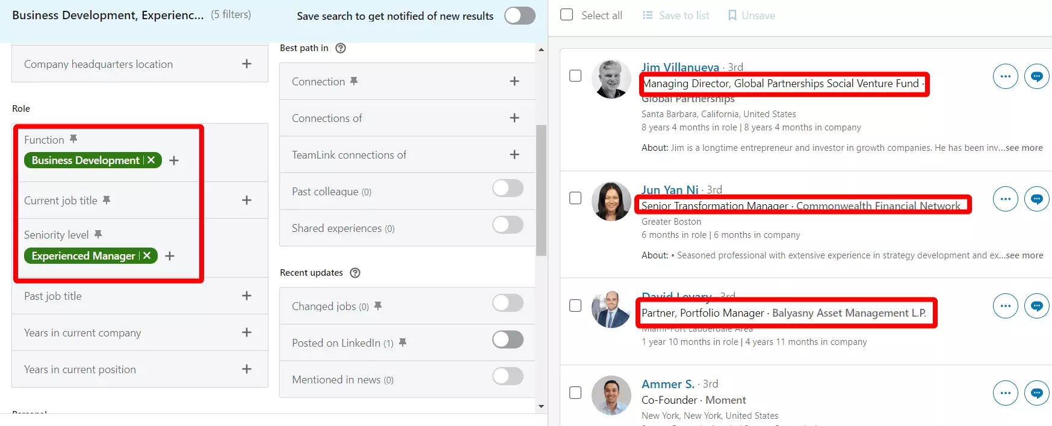
Task: Open Balyasny Asset Management L.P. link
Action: tap(849, 313)
